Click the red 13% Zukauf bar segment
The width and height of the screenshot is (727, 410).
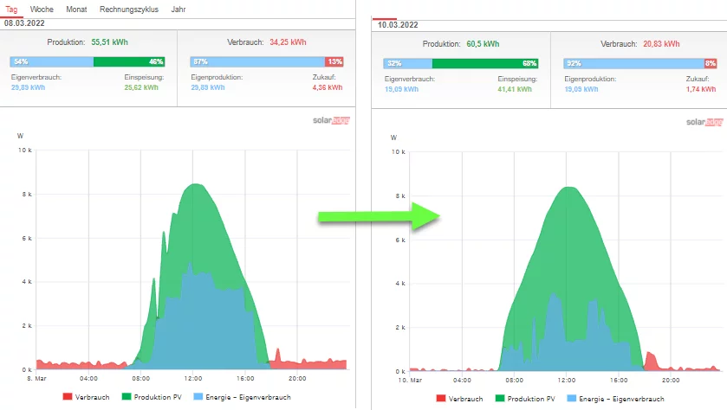[x=335, y=61]
